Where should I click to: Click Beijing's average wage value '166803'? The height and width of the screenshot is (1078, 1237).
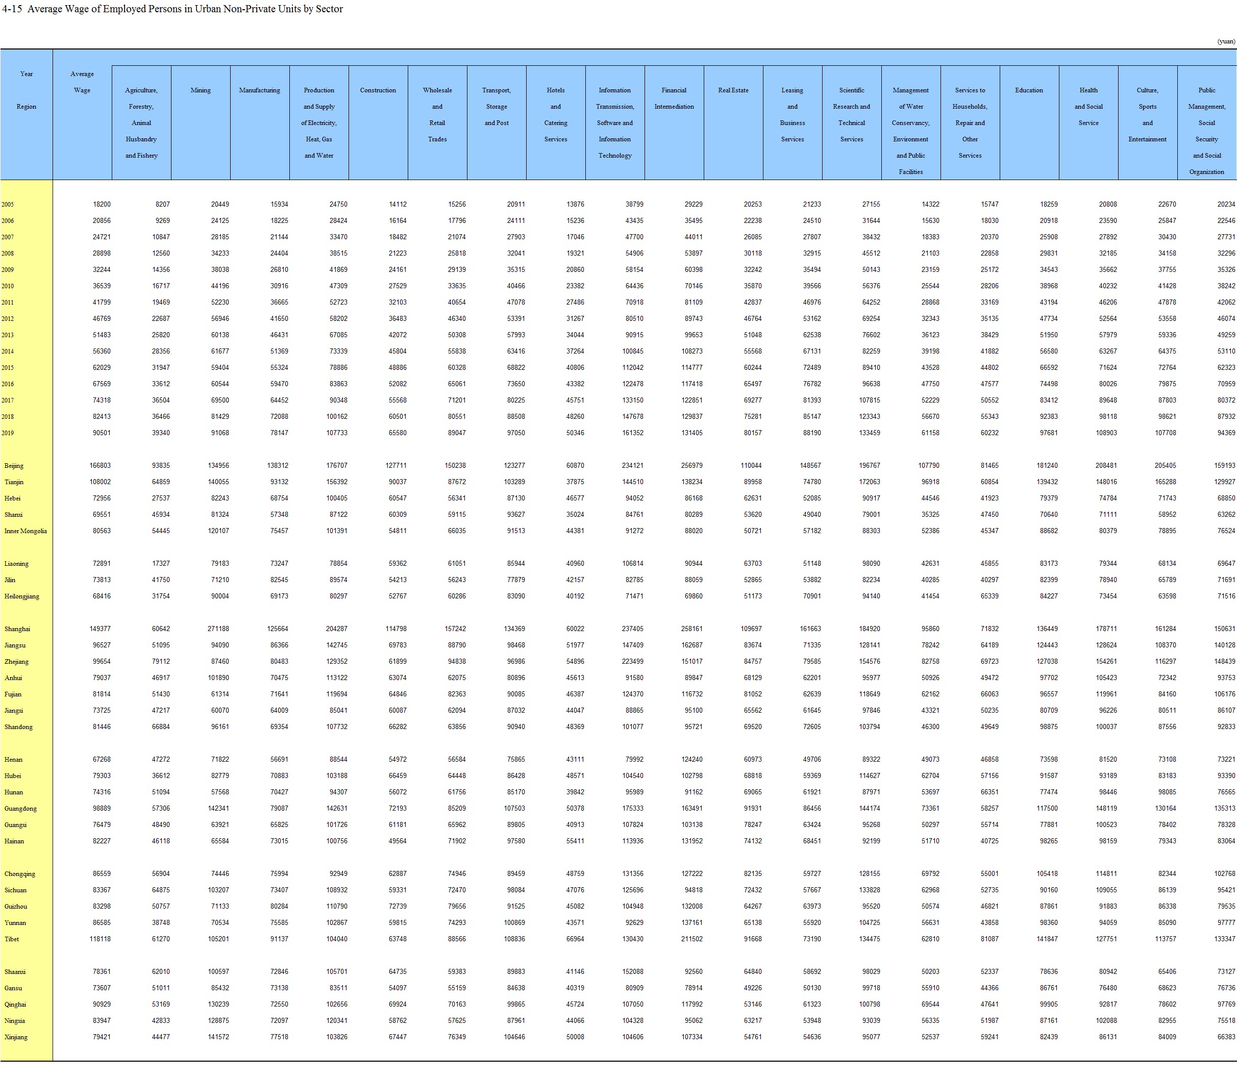tap(100, 466)
